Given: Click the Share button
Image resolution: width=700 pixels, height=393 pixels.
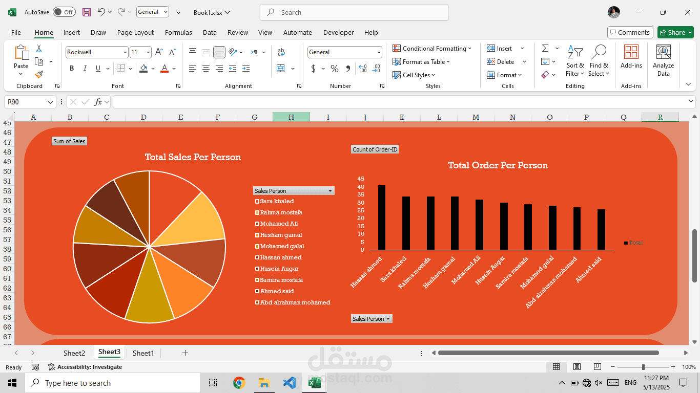Looking at the screenshot, I should click(x=675, y=32).
